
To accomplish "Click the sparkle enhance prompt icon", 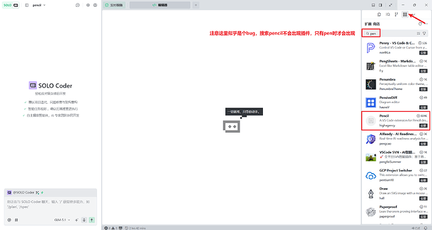I will pos(76,220).
